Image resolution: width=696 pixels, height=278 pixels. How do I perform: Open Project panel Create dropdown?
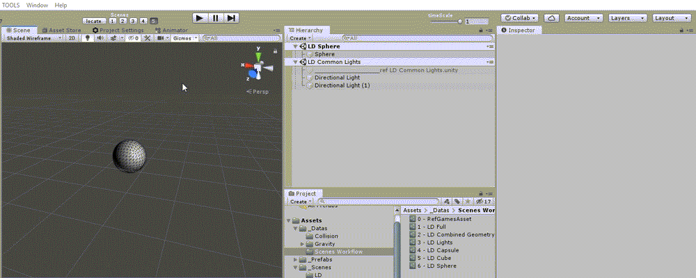301,202
